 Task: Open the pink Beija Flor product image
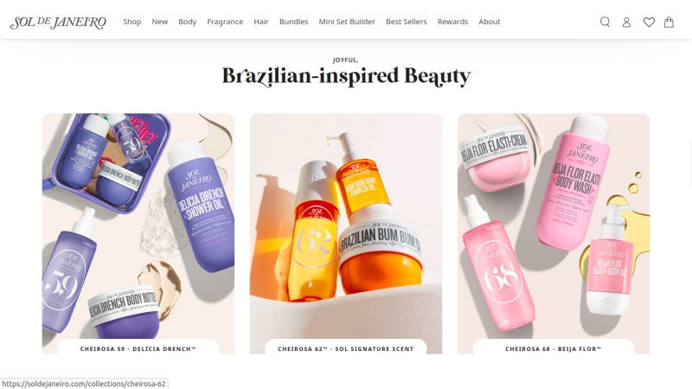click(554, 226)
